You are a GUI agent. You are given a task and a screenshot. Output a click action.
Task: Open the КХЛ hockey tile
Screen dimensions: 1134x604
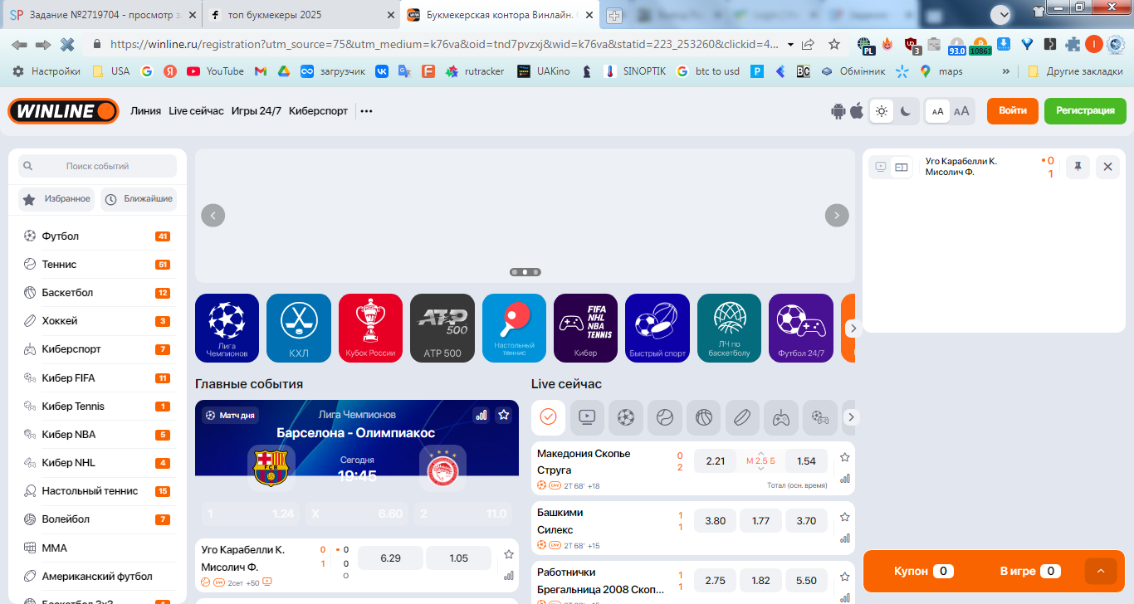(299, 329)
